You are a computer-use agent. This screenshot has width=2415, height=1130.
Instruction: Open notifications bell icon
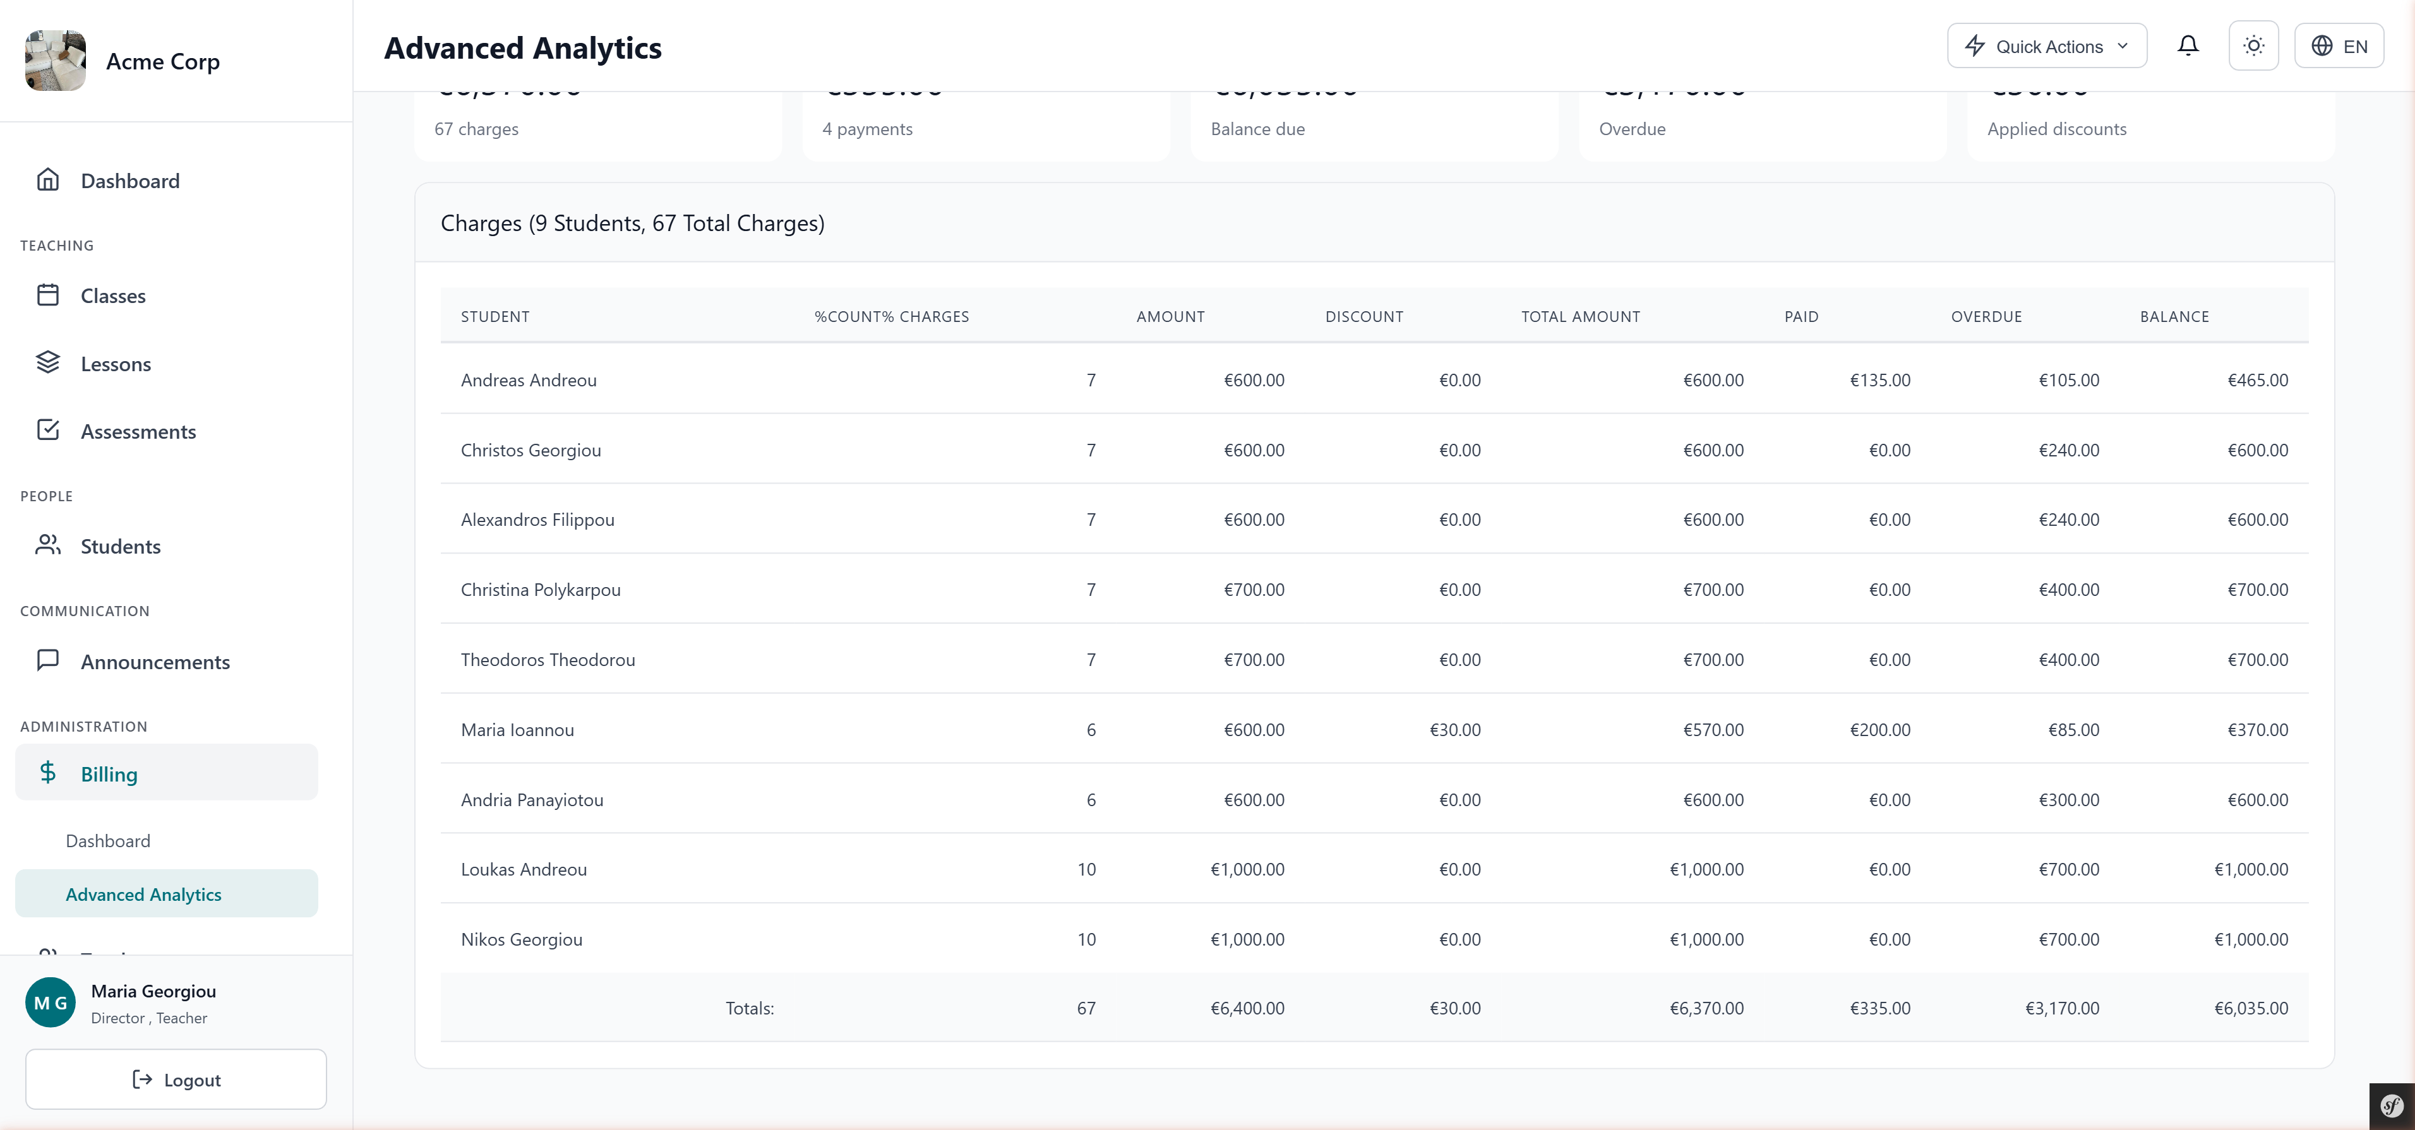click(x=2187, y=46)
